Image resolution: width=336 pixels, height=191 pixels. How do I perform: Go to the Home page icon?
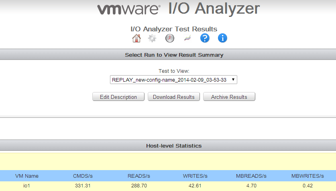pos(136,38)
